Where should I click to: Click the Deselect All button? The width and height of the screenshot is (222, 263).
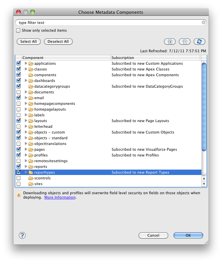(58, 41)
